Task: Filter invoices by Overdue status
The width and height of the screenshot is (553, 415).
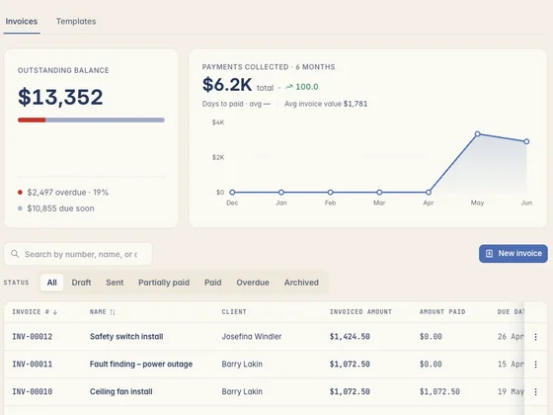Action: 253,283
